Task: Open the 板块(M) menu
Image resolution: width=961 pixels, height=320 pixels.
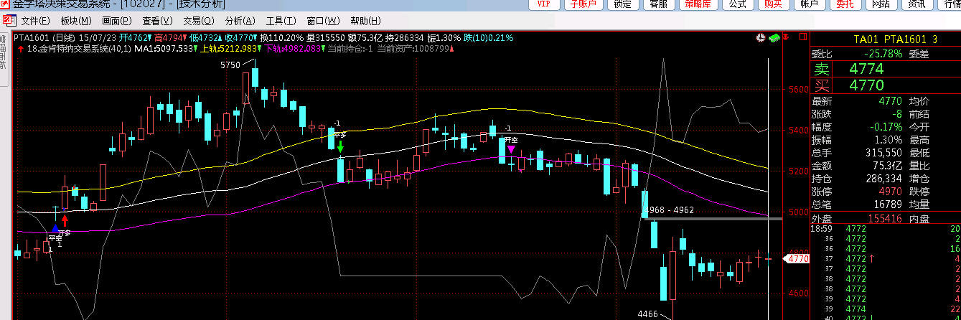Action: 76,21
